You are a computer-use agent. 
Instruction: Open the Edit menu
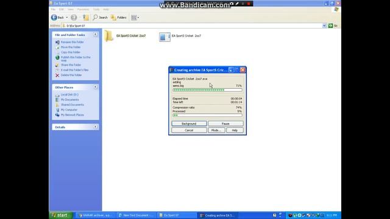click(x=62, y=10)
